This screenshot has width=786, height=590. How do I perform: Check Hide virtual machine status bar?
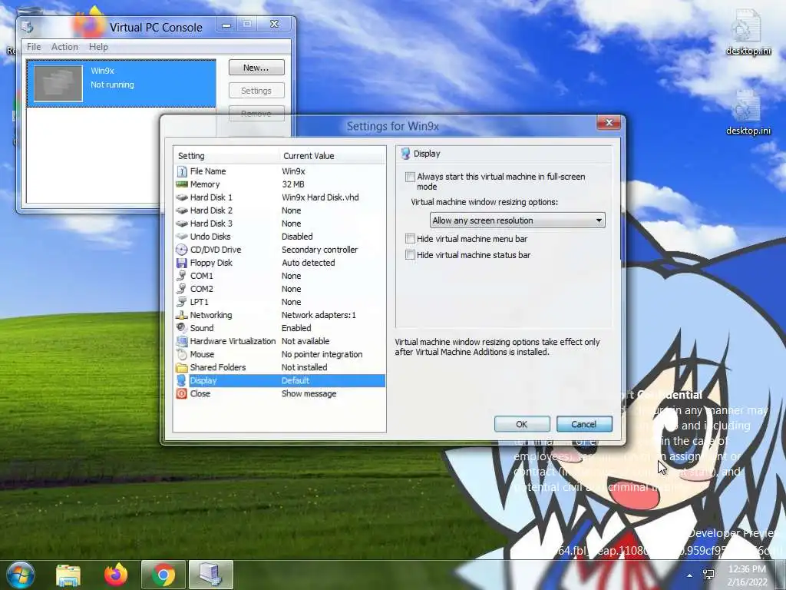[x=410, y=255]
